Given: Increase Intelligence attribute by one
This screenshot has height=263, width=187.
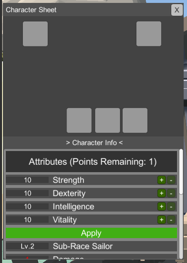Looking at the screenshot, I should tap(162, 206).
